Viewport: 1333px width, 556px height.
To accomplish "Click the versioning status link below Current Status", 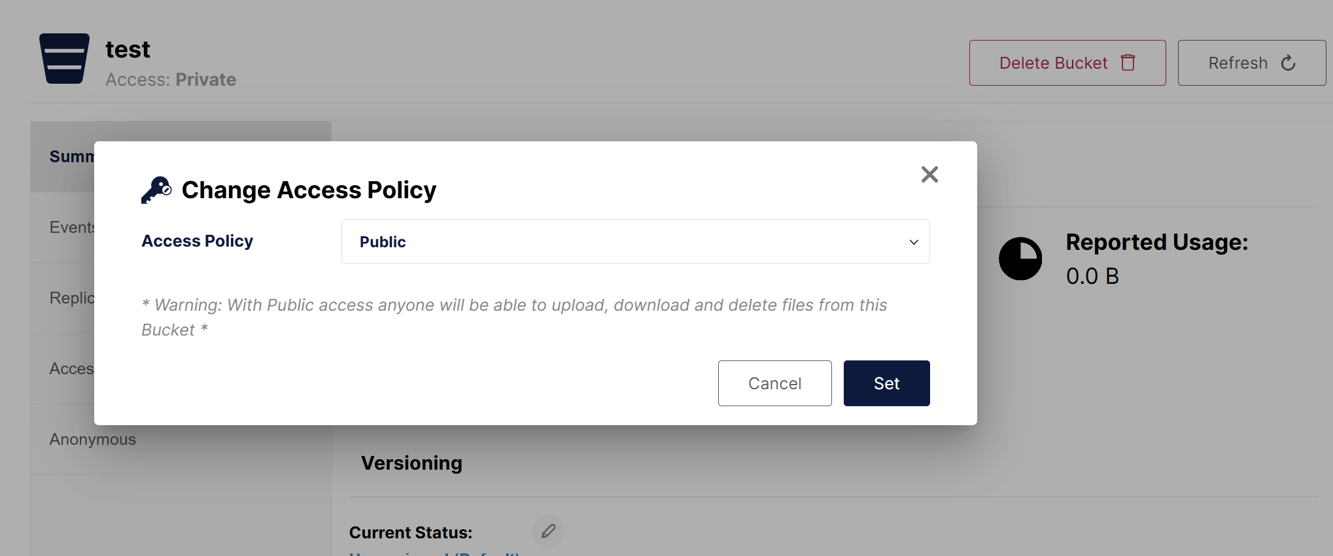I will (x=434, y=553).
